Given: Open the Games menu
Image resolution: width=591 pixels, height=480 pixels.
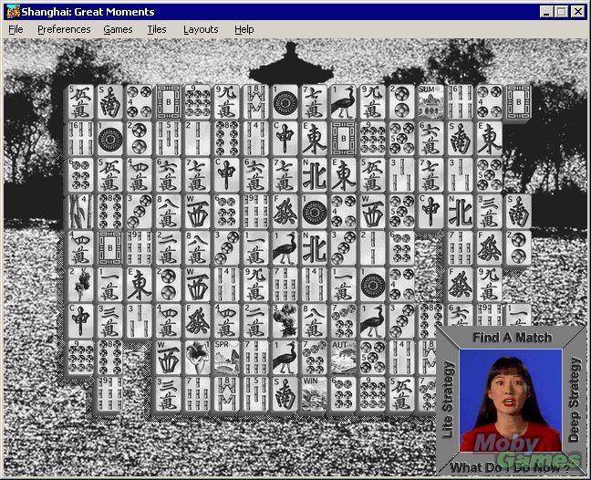Looking at the screenshot, I should tap(118, 29).
